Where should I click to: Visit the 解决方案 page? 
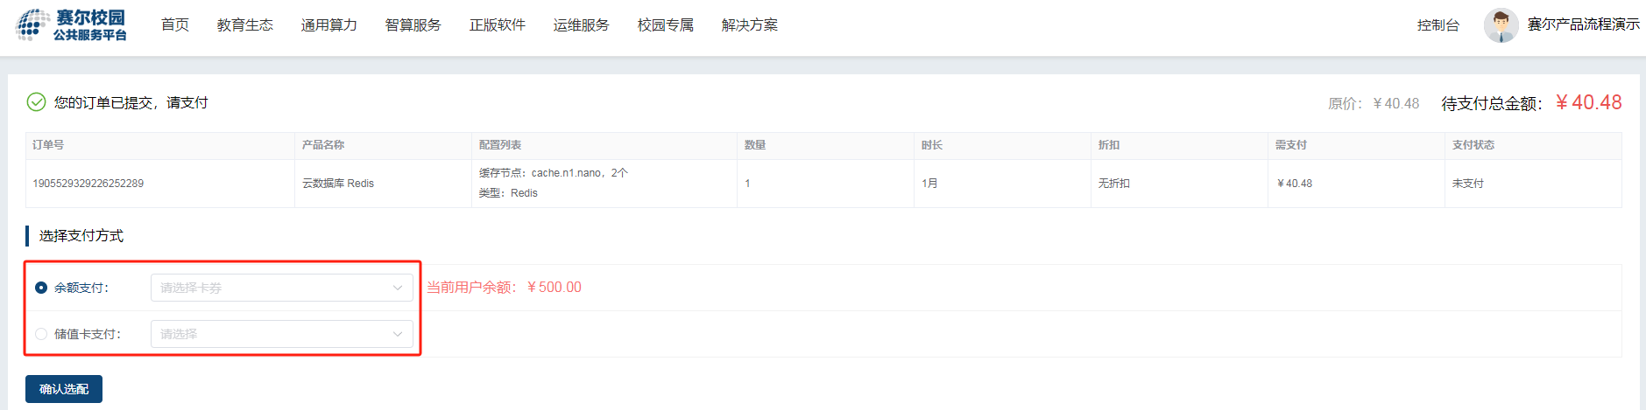pyautogui.click(x=750, y=25)
